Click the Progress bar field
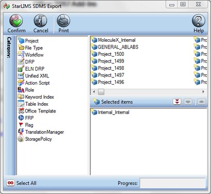 173,183
